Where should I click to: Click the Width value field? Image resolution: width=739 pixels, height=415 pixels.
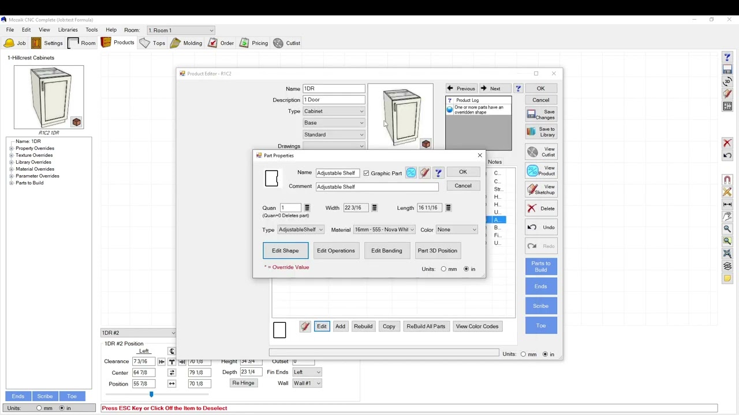356,208
